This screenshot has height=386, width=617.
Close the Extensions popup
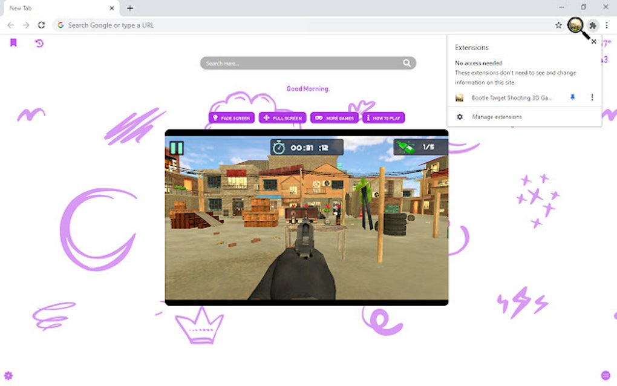point(594,41)
